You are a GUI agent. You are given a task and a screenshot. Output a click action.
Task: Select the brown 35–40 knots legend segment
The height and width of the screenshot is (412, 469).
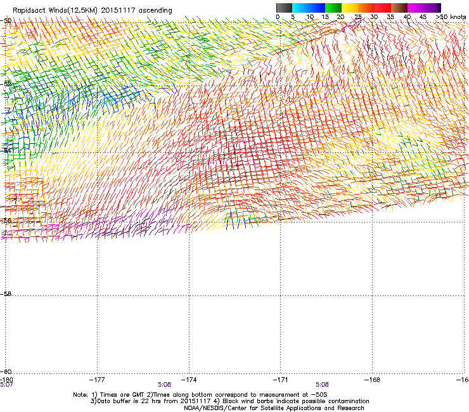click(x=399, y=8)
